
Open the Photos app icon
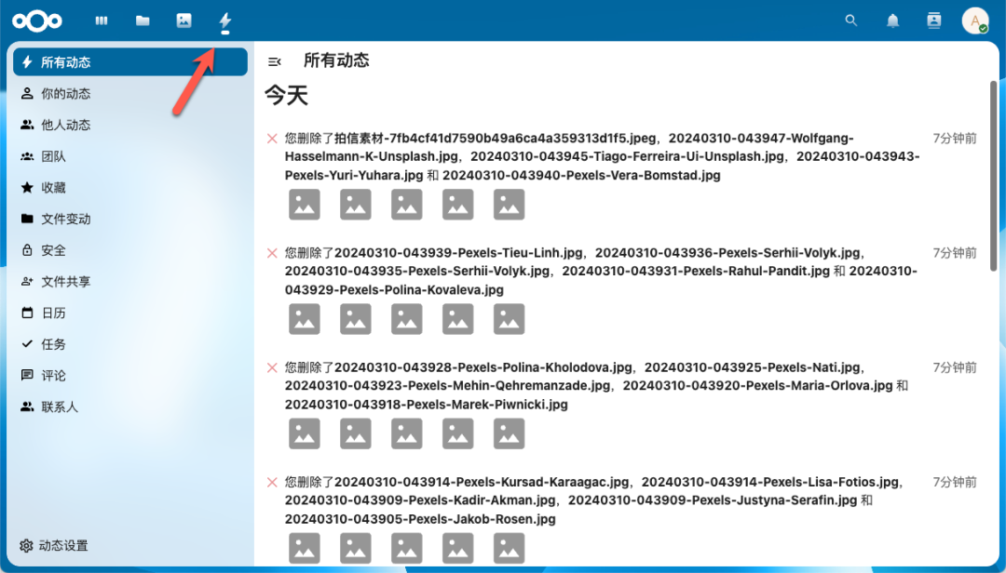[183, 20]
